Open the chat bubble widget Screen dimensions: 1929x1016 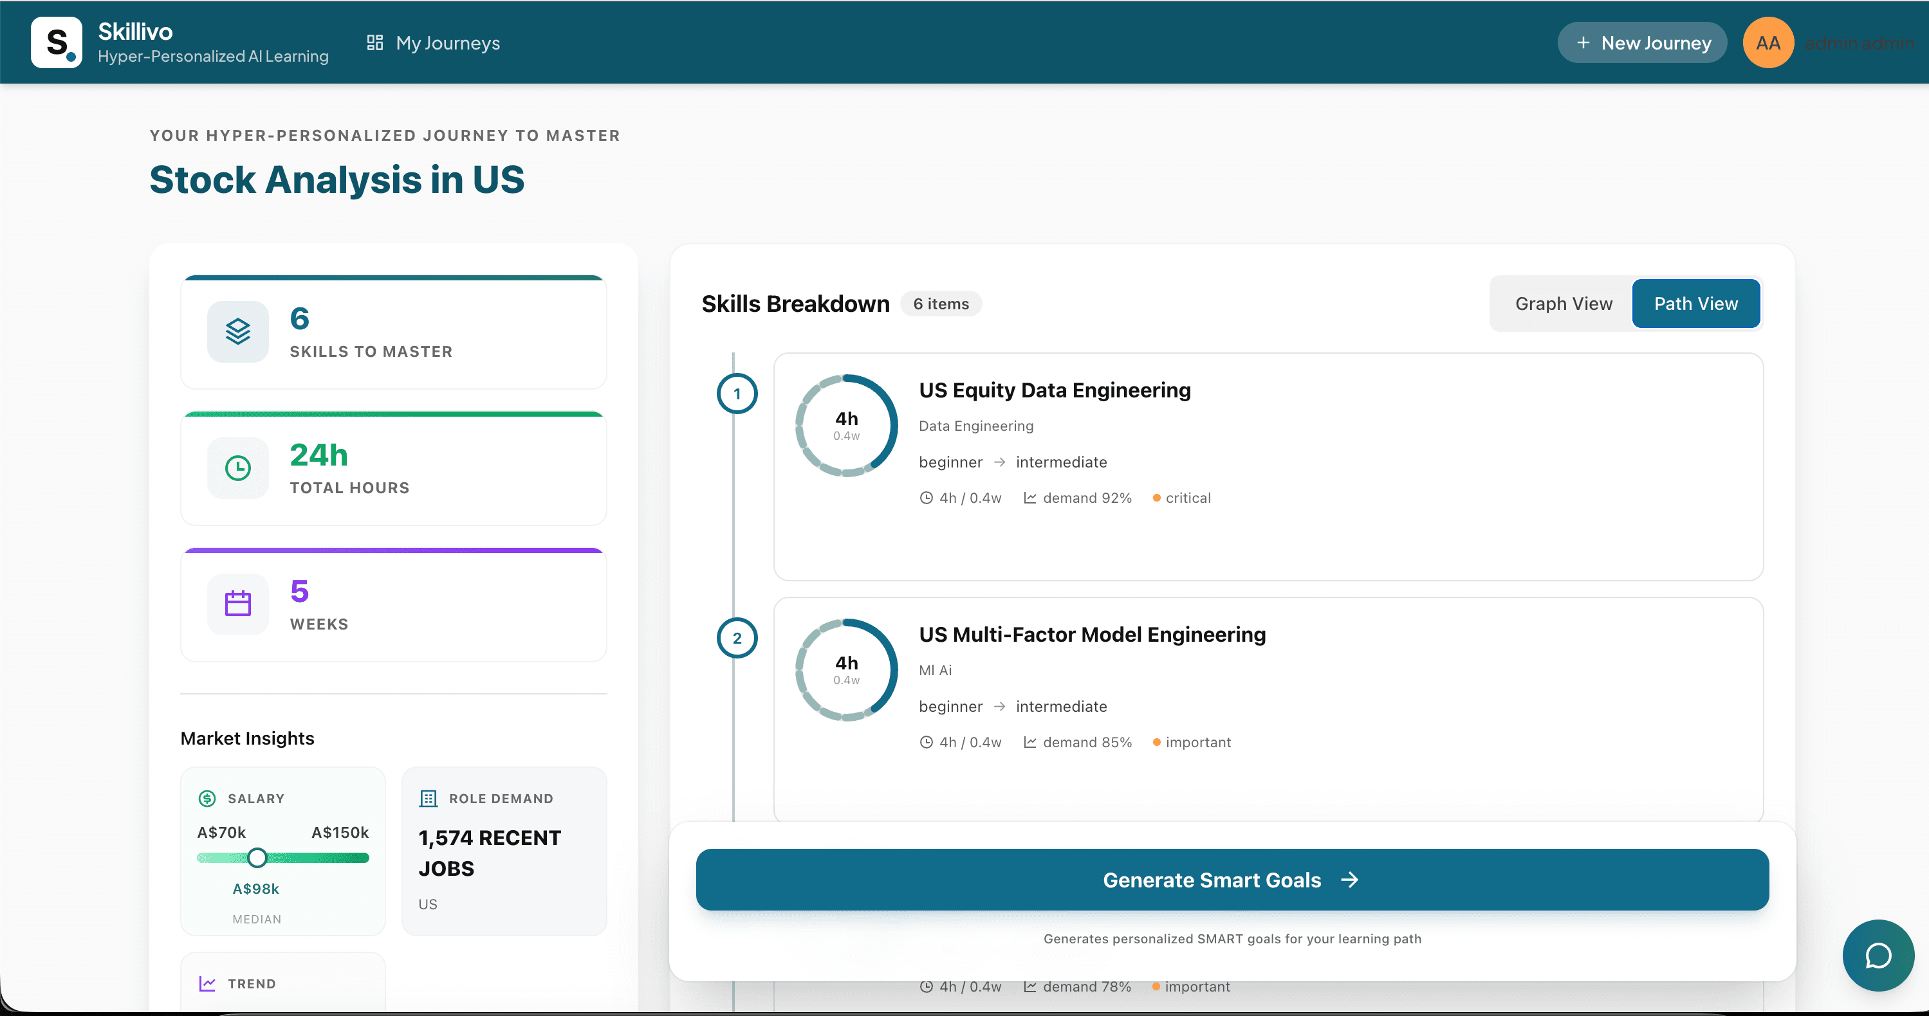[1878, 956]
